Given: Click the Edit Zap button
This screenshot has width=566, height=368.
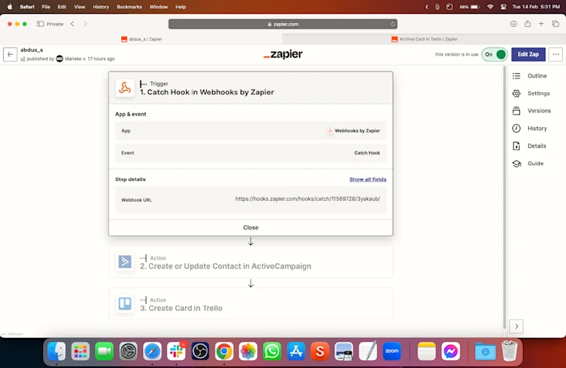Looking at the screenshot, I should tap(528, 54).
